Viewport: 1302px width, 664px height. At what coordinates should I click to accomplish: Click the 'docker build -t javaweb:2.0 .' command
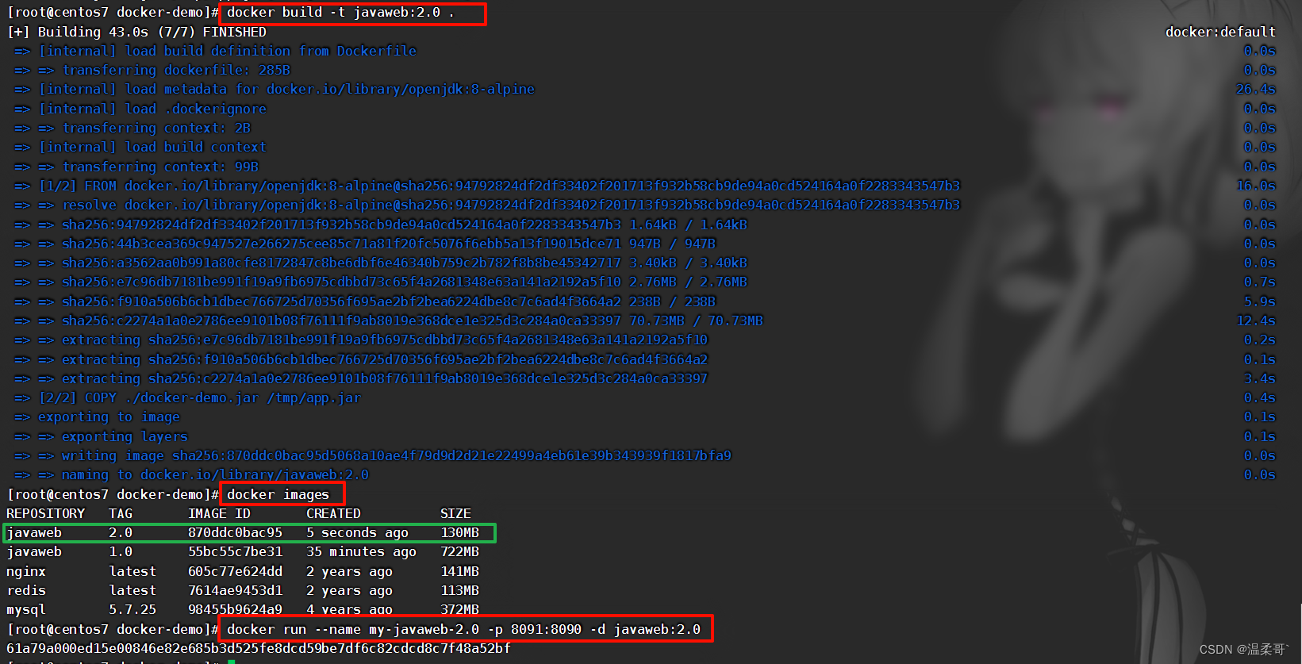(340, 13)
